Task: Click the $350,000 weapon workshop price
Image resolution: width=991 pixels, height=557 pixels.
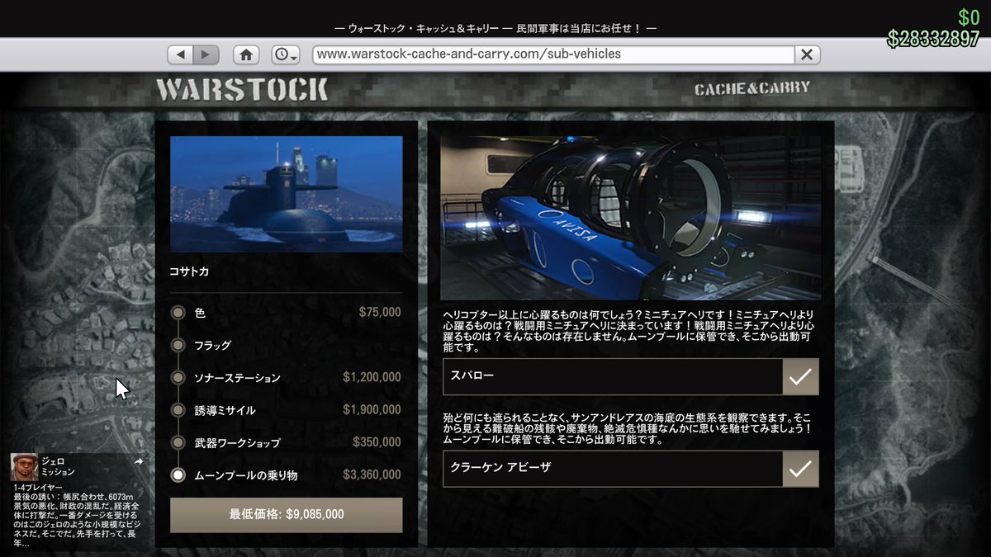Action: pos(377,442)
